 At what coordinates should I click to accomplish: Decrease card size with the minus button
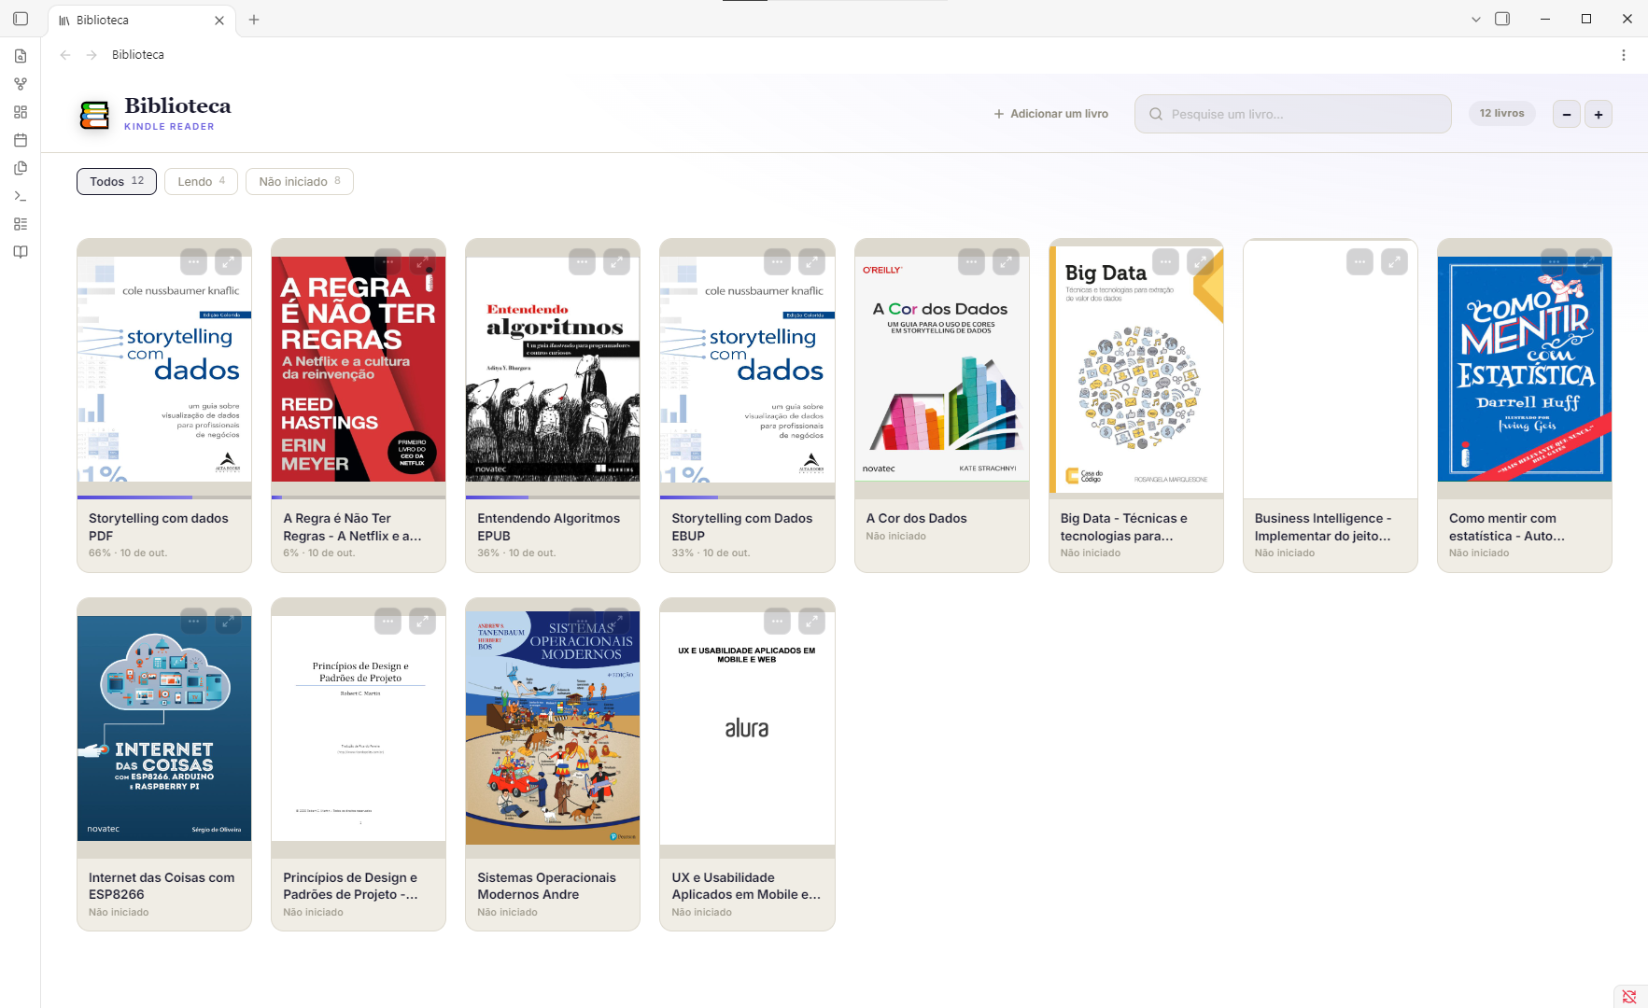(x=1567, y=114)
